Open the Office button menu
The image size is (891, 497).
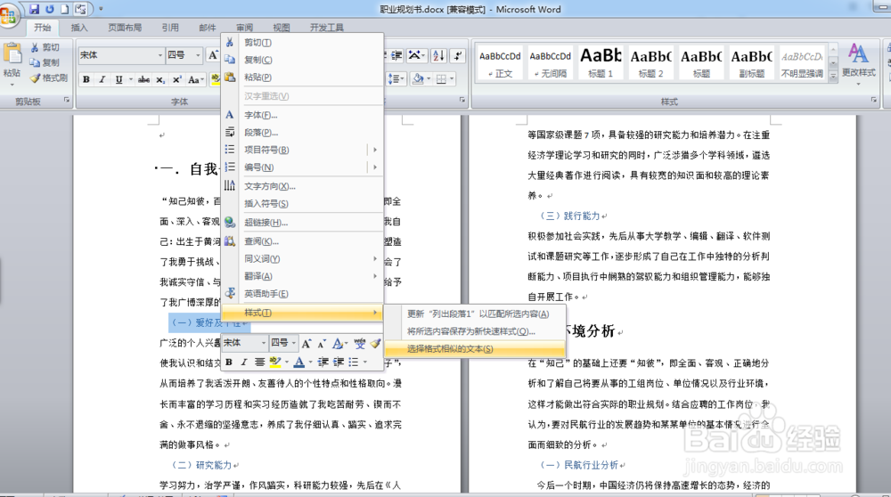(x=9, y=15)
